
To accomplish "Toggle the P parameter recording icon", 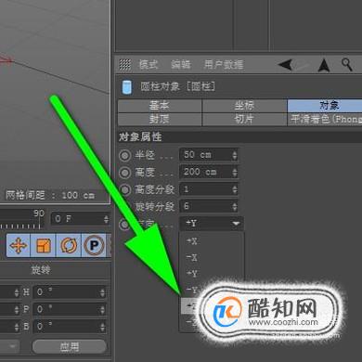I will (94, 246).
